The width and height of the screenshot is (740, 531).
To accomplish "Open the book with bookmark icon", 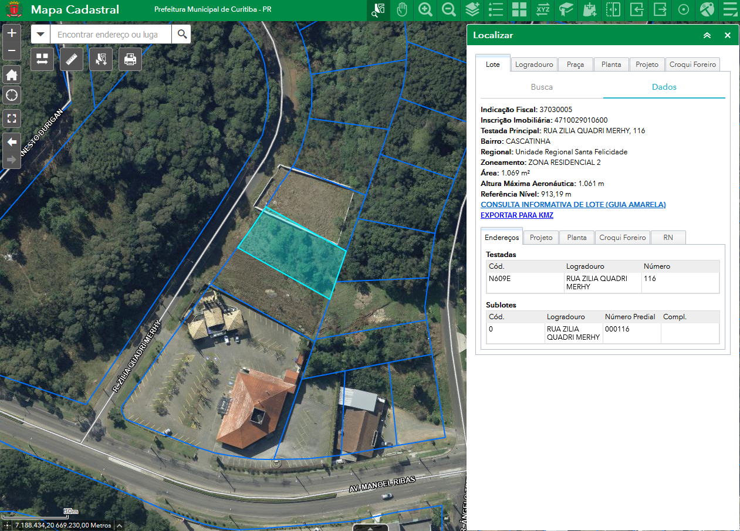I will point(566,10).
